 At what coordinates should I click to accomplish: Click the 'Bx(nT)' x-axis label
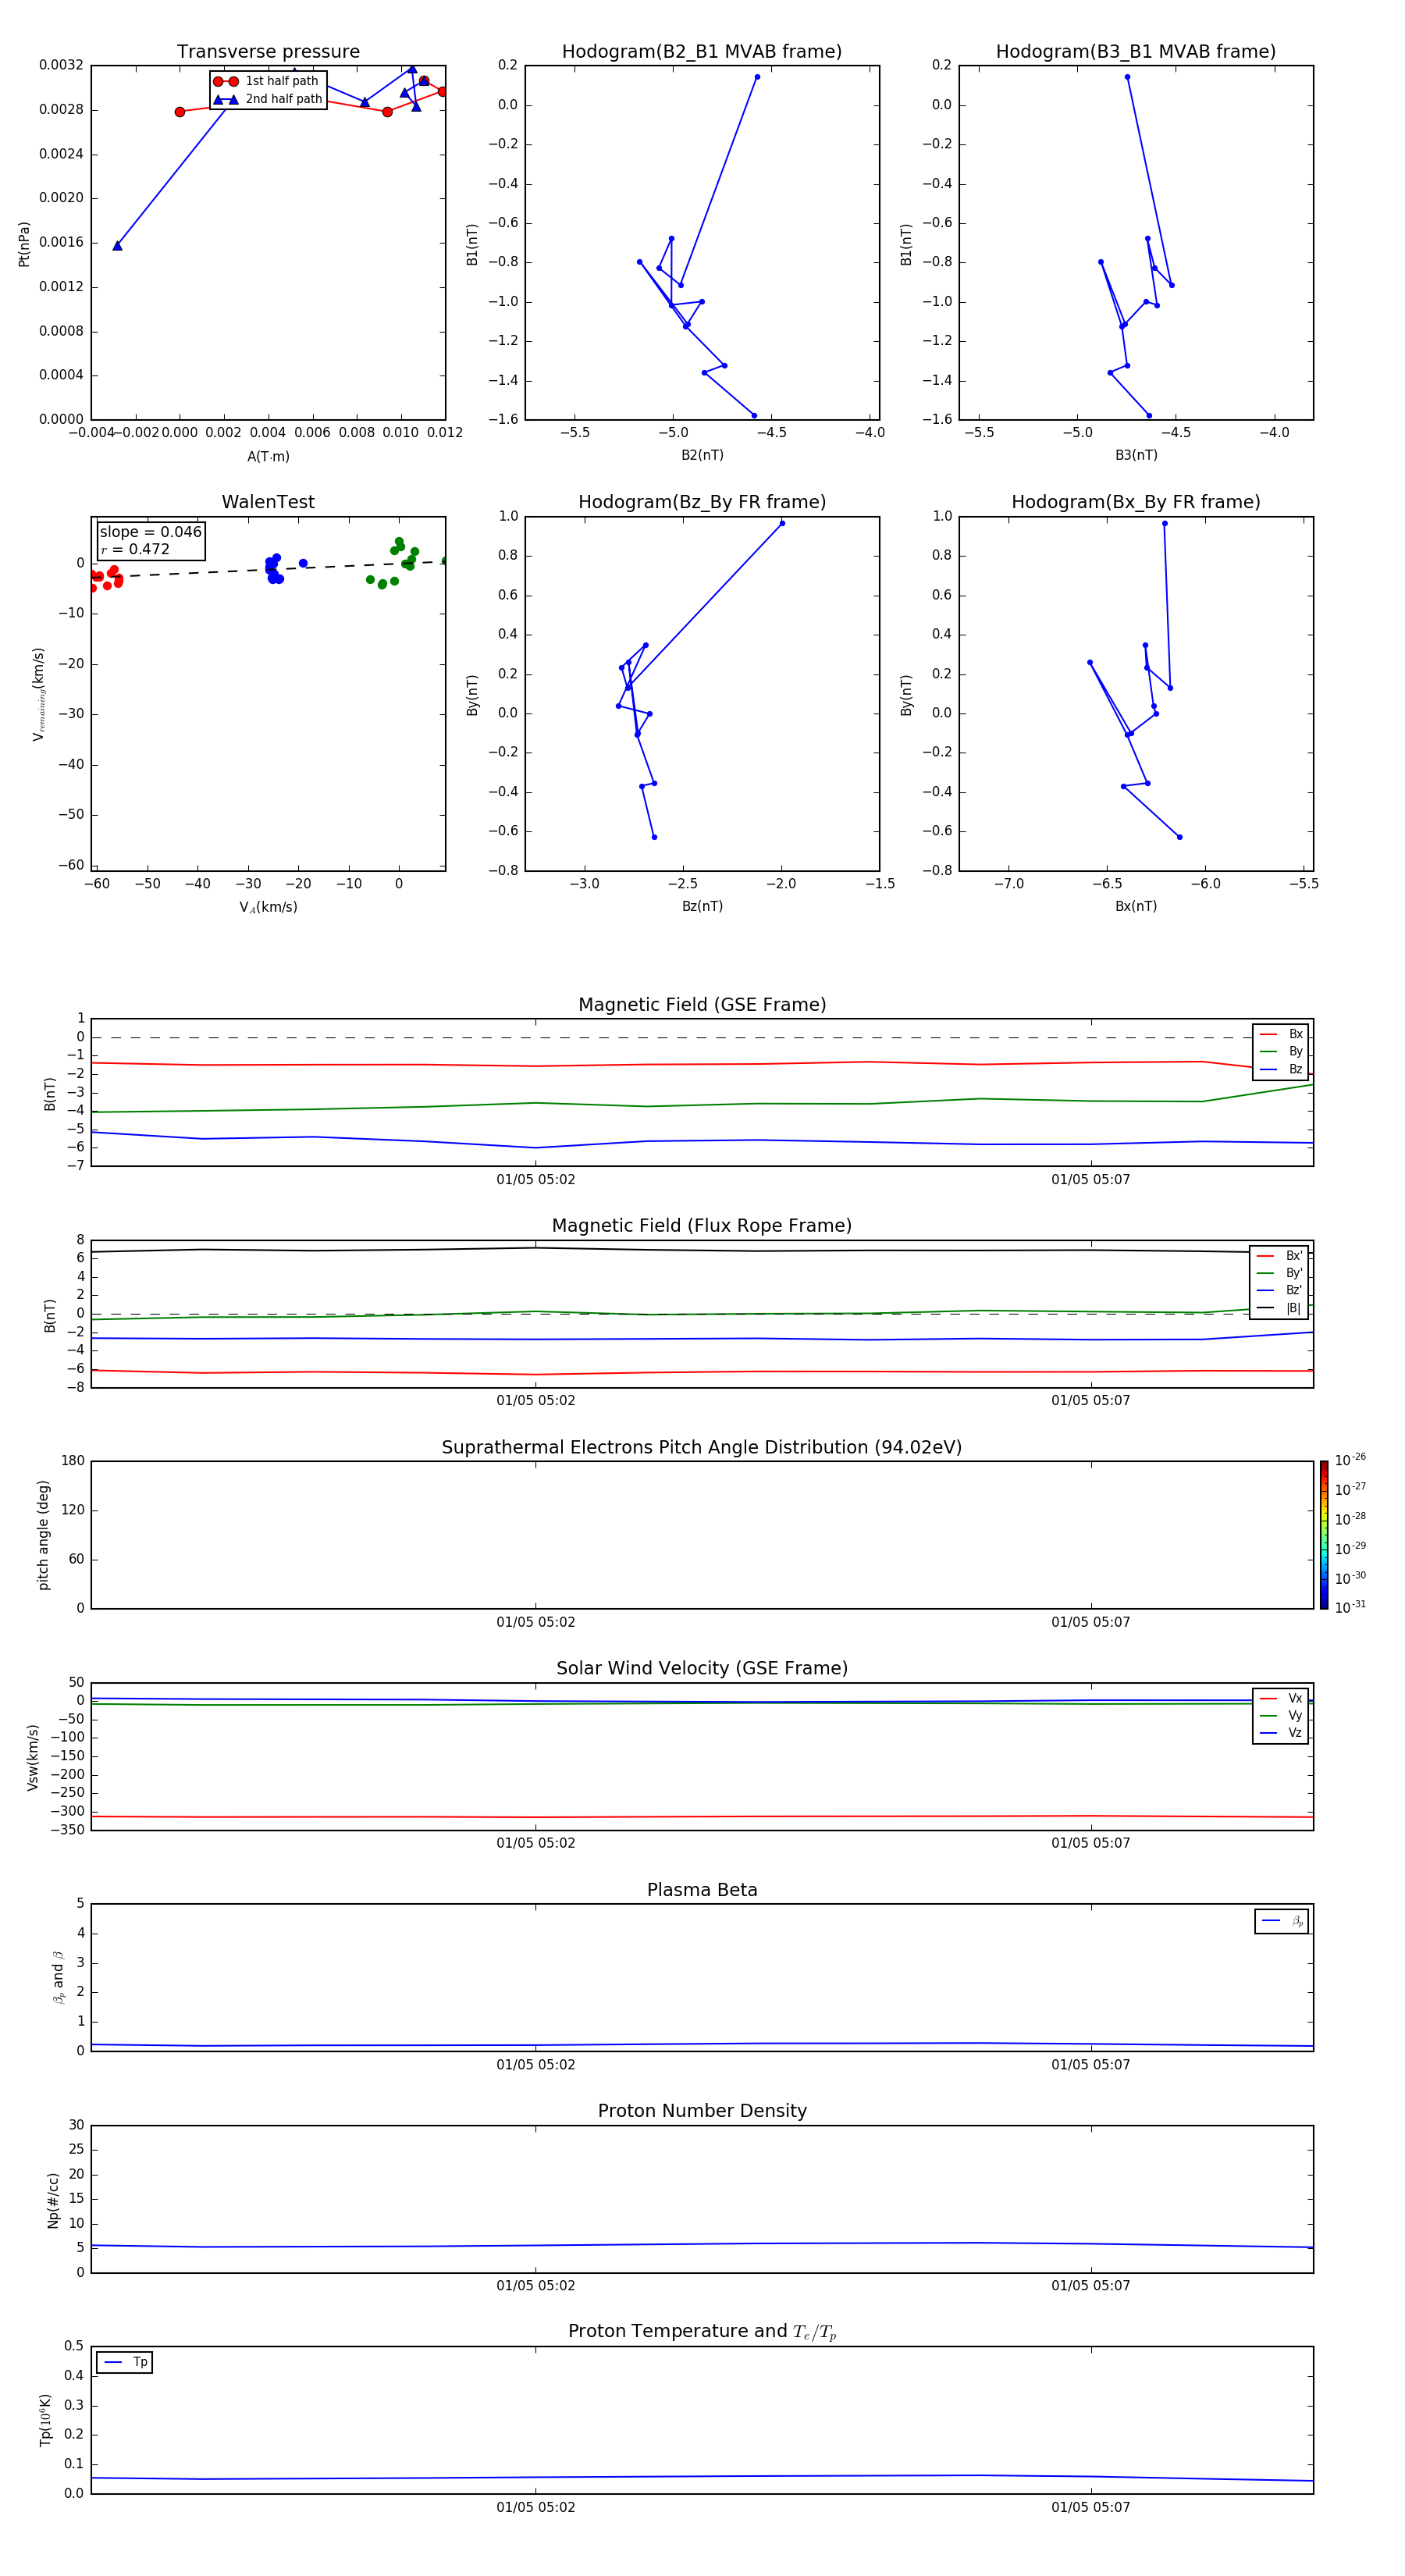tap(1136, 906)
